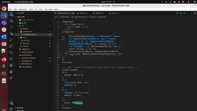197x111 pixels.
Task: Open the Run menu
Action: (41, 9)
